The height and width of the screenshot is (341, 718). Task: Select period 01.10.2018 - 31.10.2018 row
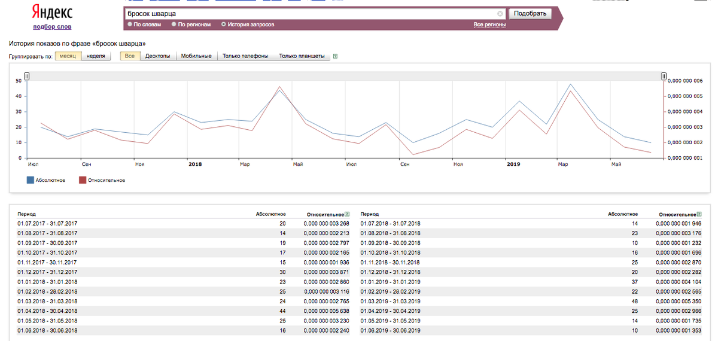[x=531, y=252]
